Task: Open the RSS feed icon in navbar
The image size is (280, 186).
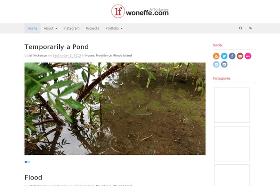Action: [x=250, y=28]
